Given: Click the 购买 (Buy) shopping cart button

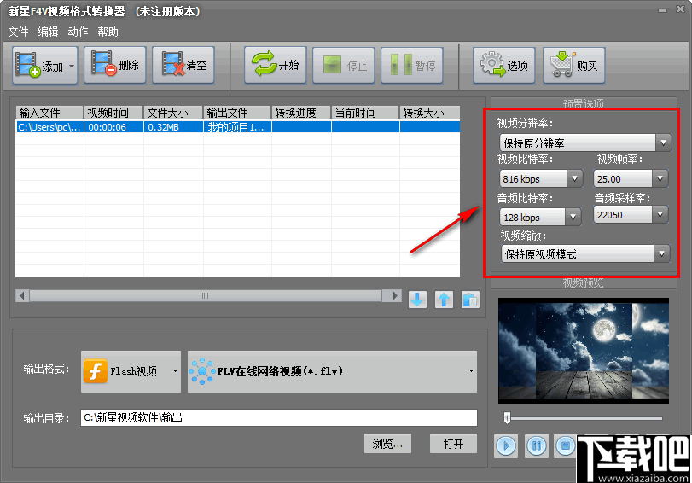Looking at the screenshot, I should [x=573, y=66].
